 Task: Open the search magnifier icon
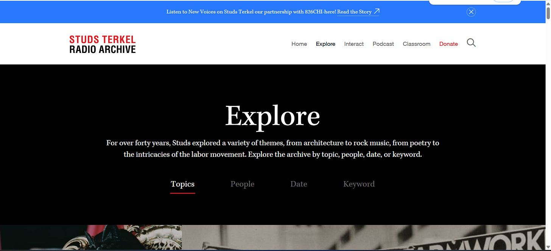471,43
